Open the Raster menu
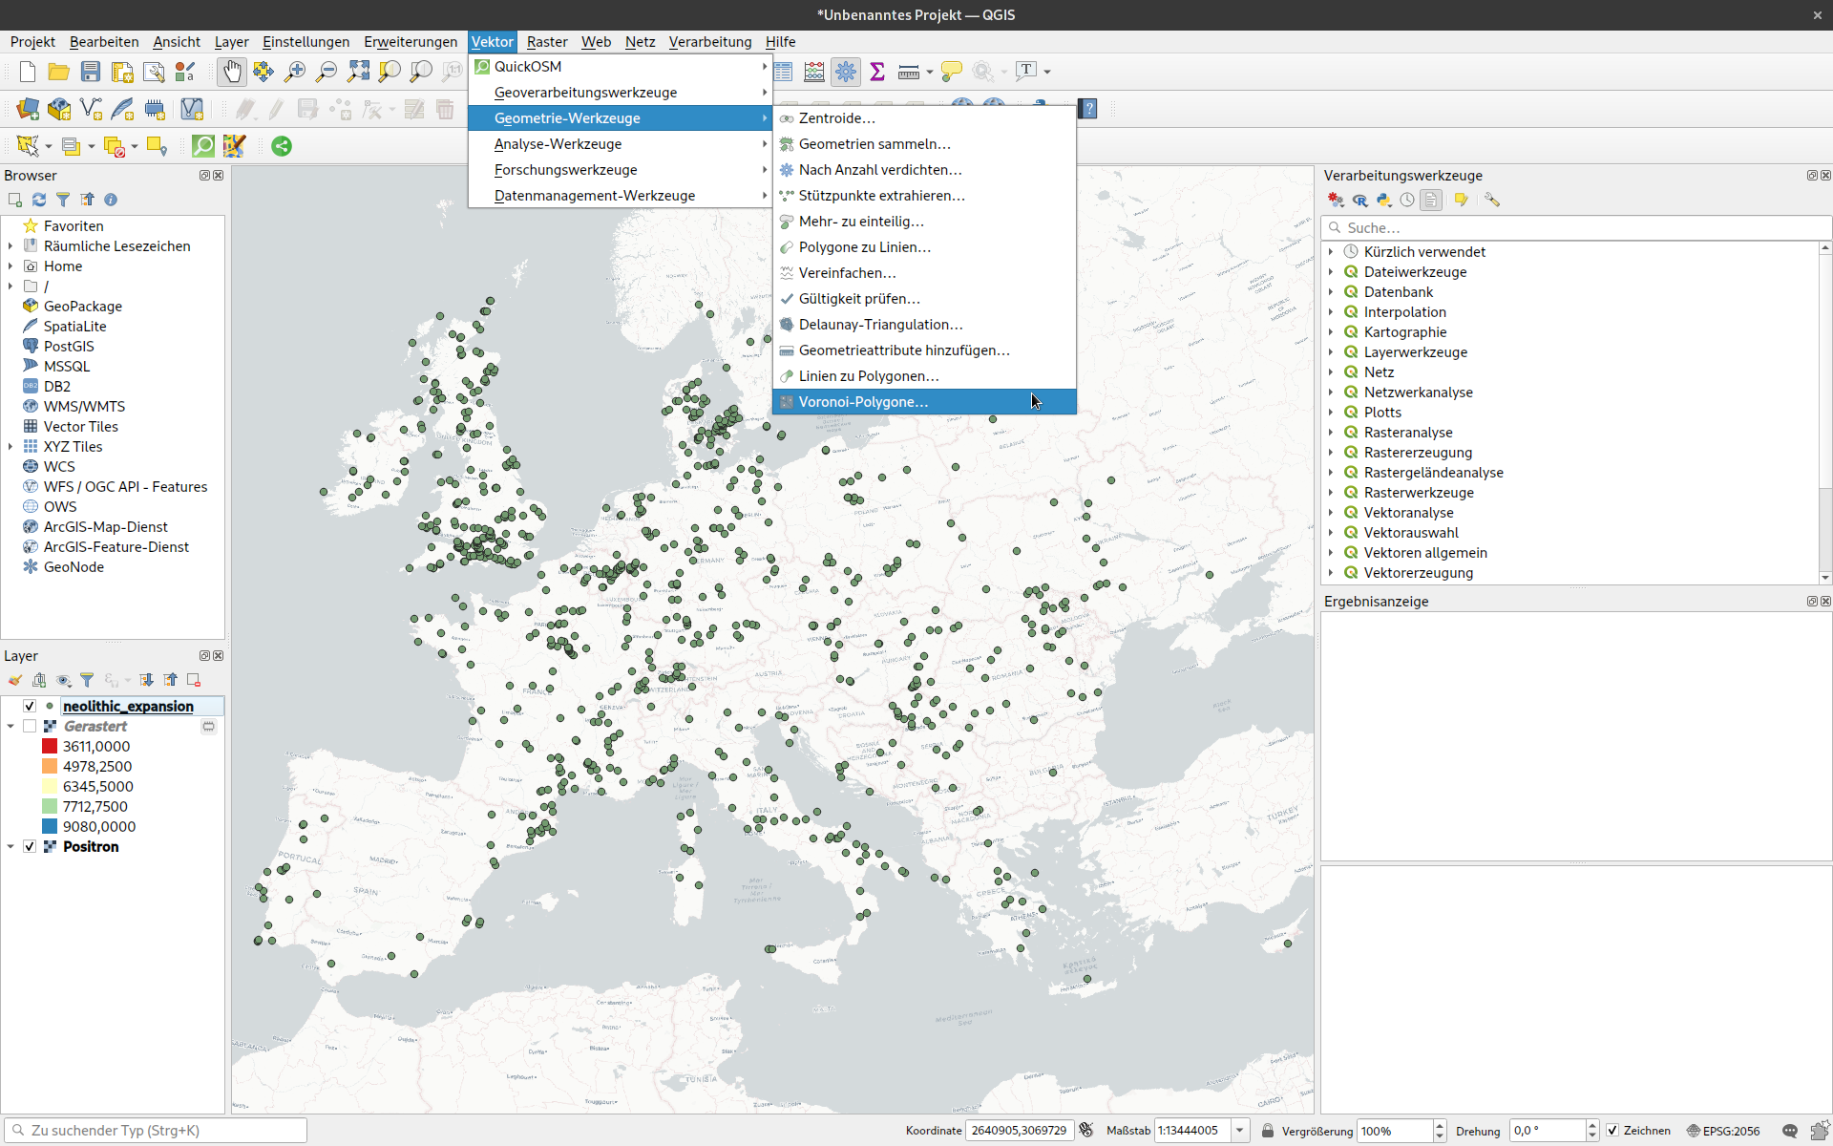 tap(546, 42)
